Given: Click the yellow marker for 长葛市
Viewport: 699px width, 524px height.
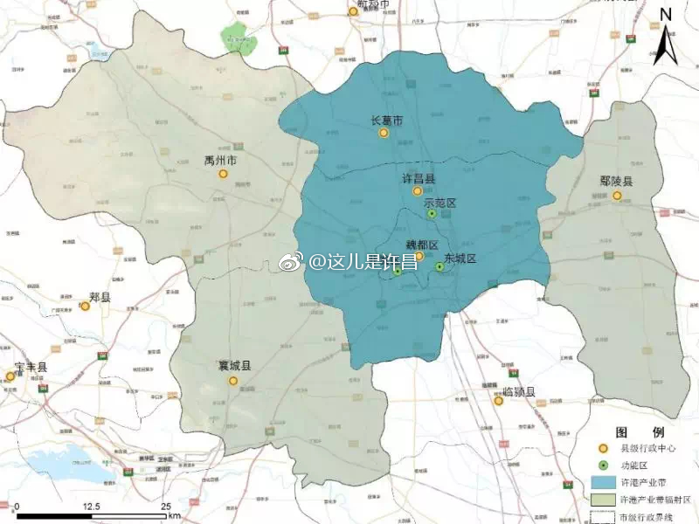Looking at the screenshot, I should 384,133.
